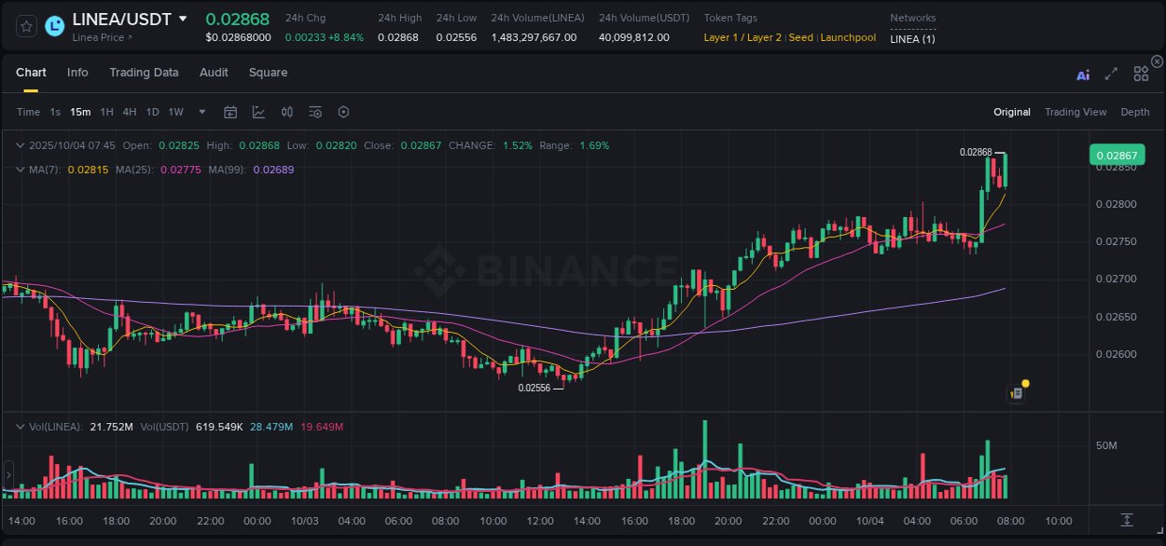Launch the Ai assistant icon
Image resolution: width=1166 pixels, height=546 pixels.
pyautogui.click(x=1082, y=74)
